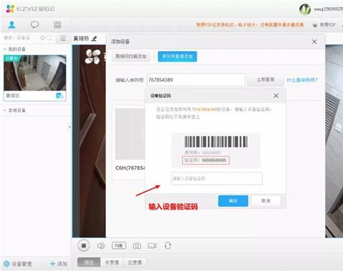This screenshot has width=343, height=271.
Task: Stop the live video playback
Action: 84,245
